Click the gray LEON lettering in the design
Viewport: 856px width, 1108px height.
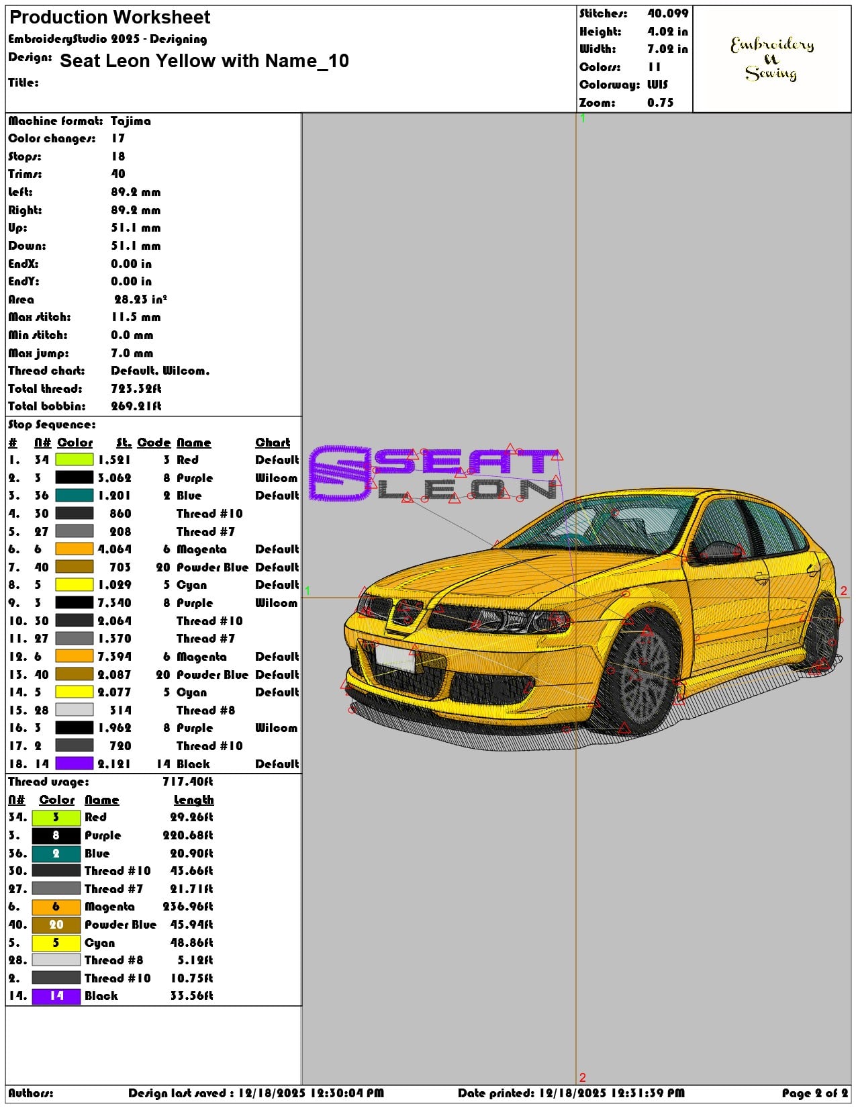467,489
